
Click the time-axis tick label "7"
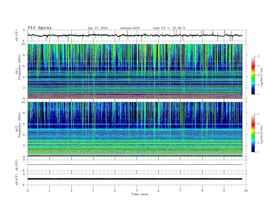(180, 191)
